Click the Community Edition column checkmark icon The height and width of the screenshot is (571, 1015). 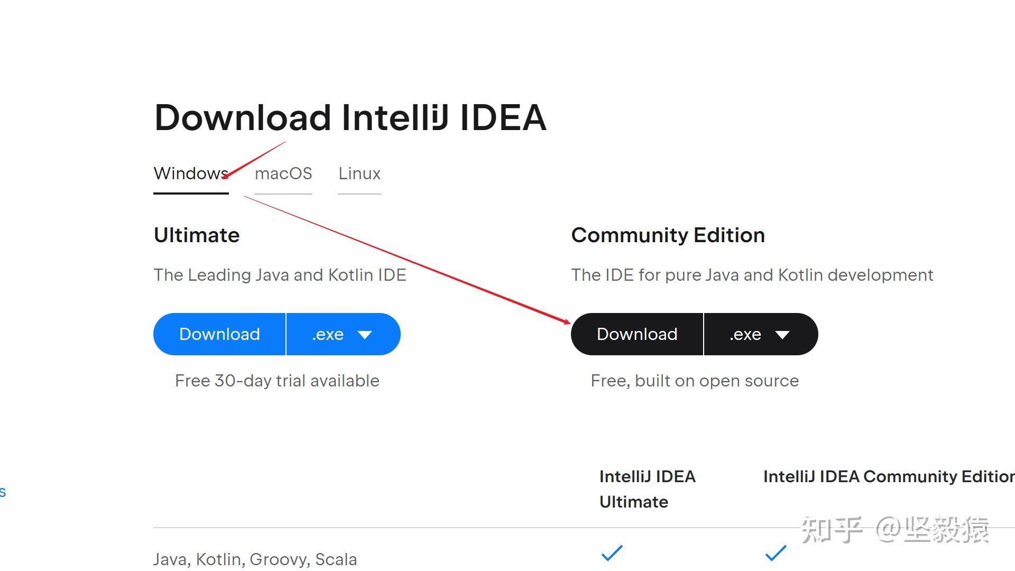pyautogui.click(x=776, y=553)
